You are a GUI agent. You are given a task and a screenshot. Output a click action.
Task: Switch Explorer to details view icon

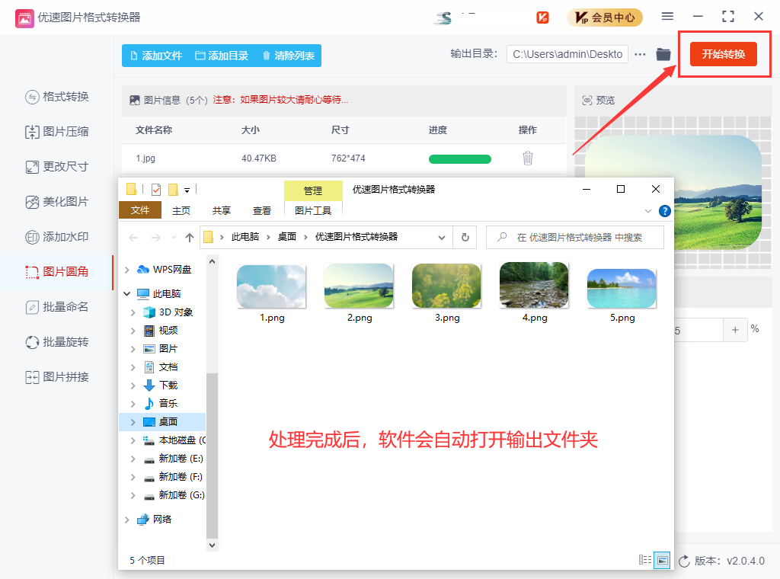point(645,560)
